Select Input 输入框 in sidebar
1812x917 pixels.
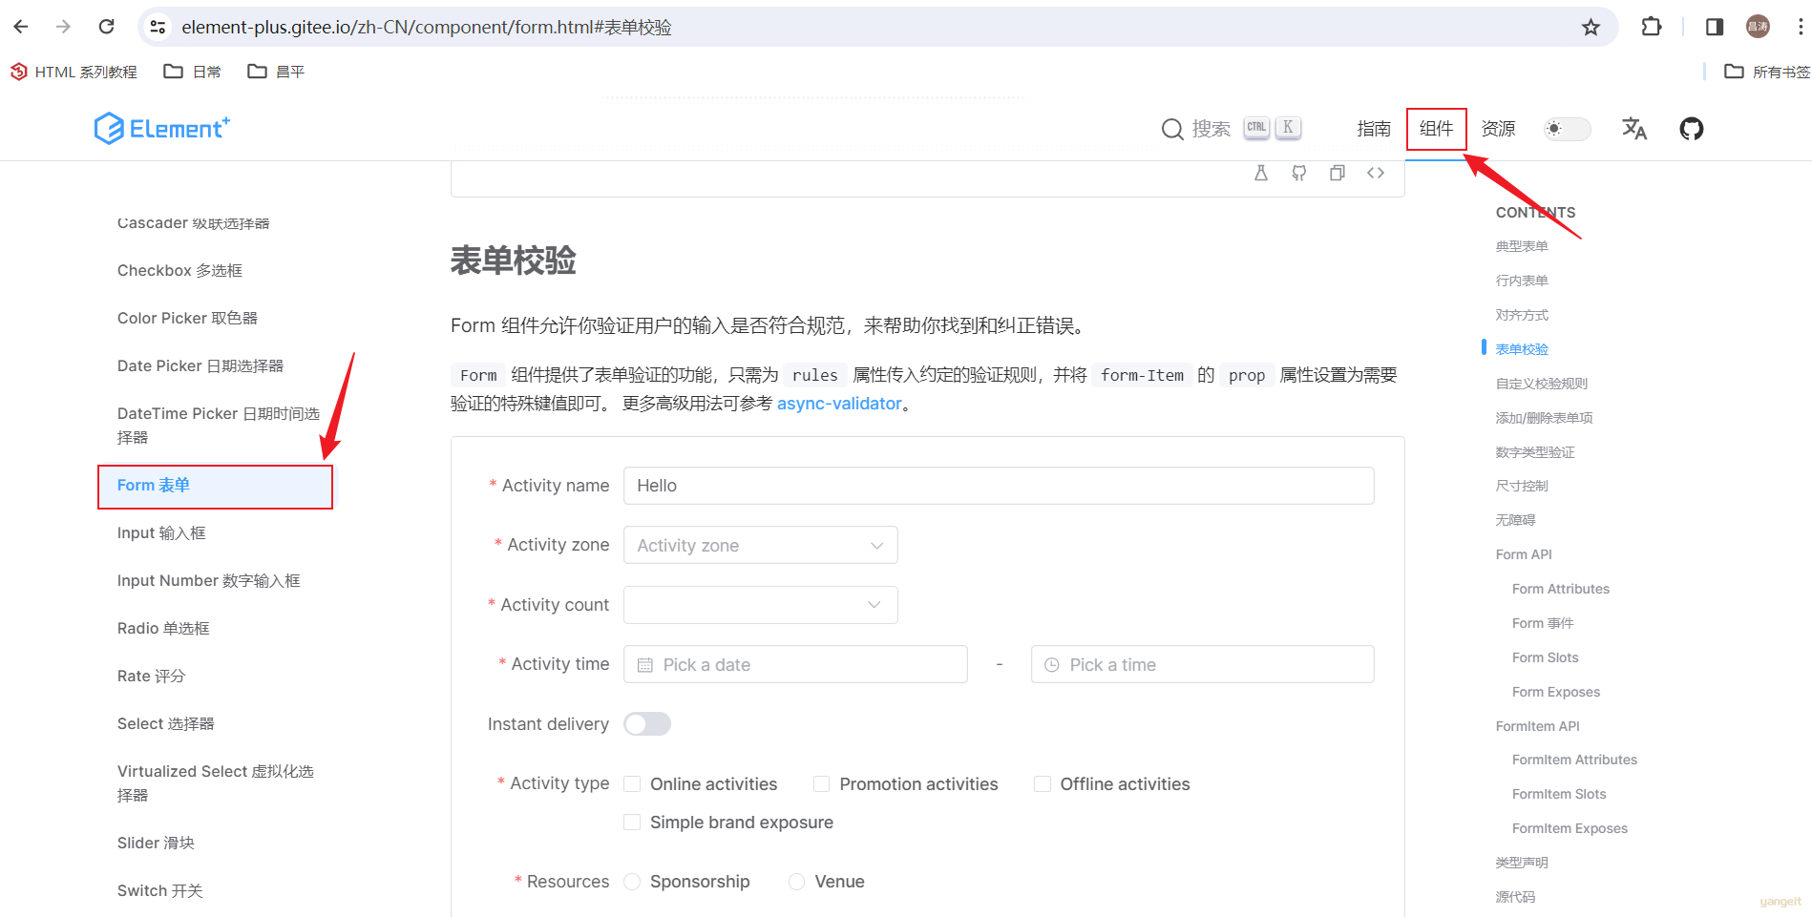click(x=161, y=533)
